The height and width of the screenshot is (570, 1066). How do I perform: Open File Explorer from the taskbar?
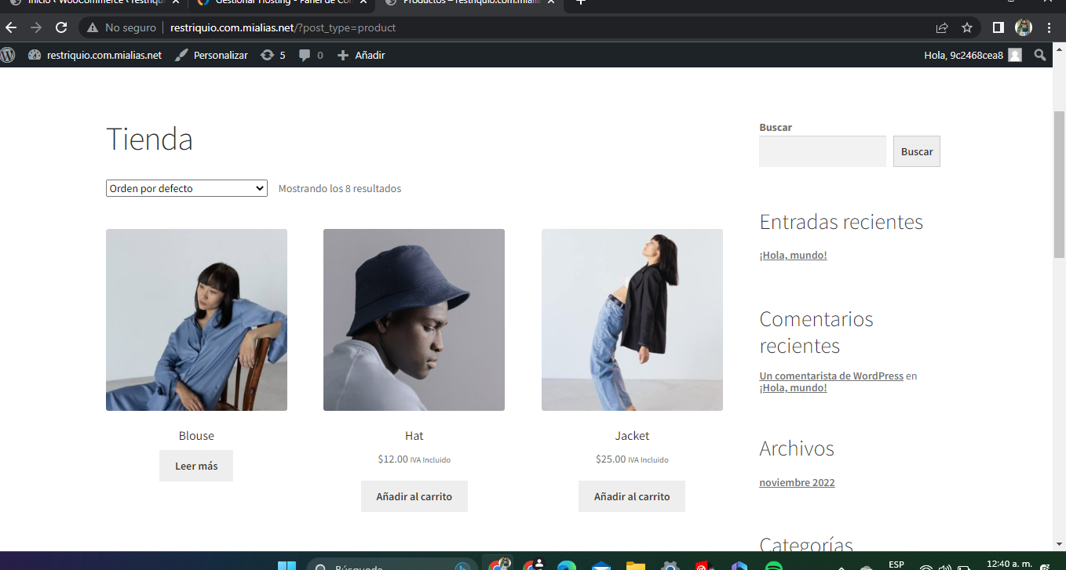pyautogui.click(x=635, y=565)
